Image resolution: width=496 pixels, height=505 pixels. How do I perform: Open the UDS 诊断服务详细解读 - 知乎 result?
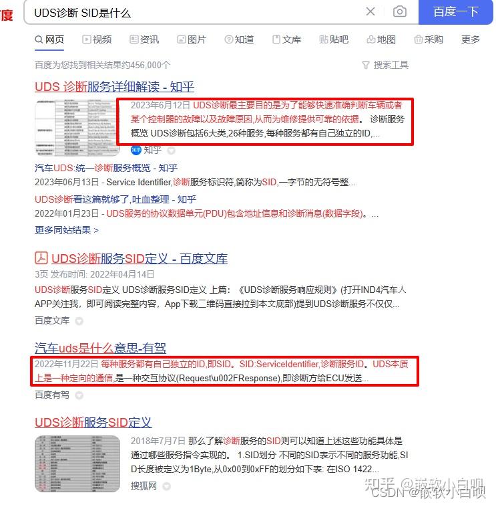coord(114,87)
